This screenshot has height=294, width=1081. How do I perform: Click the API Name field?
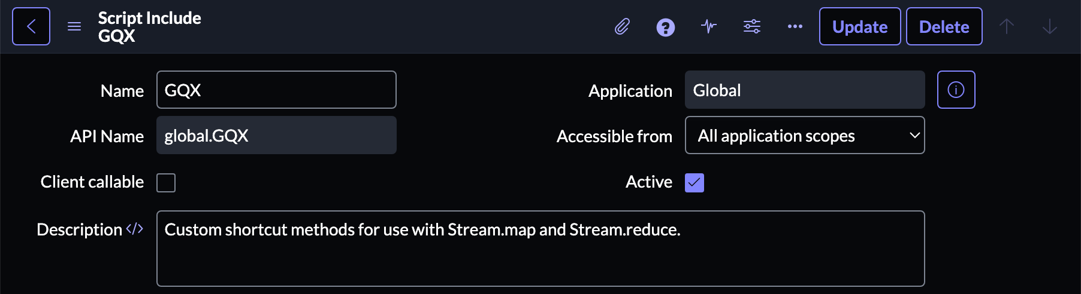point(276,136)
